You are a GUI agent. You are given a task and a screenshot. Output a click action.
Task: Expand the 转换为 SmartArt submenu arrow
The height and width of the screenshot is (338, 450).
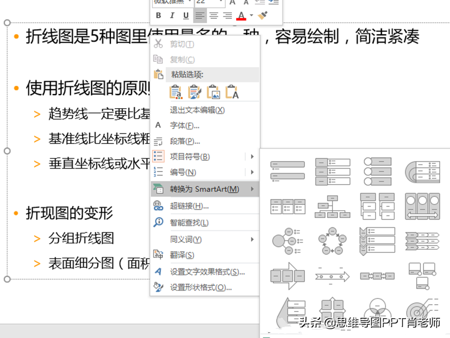click(x=252, y=189)
